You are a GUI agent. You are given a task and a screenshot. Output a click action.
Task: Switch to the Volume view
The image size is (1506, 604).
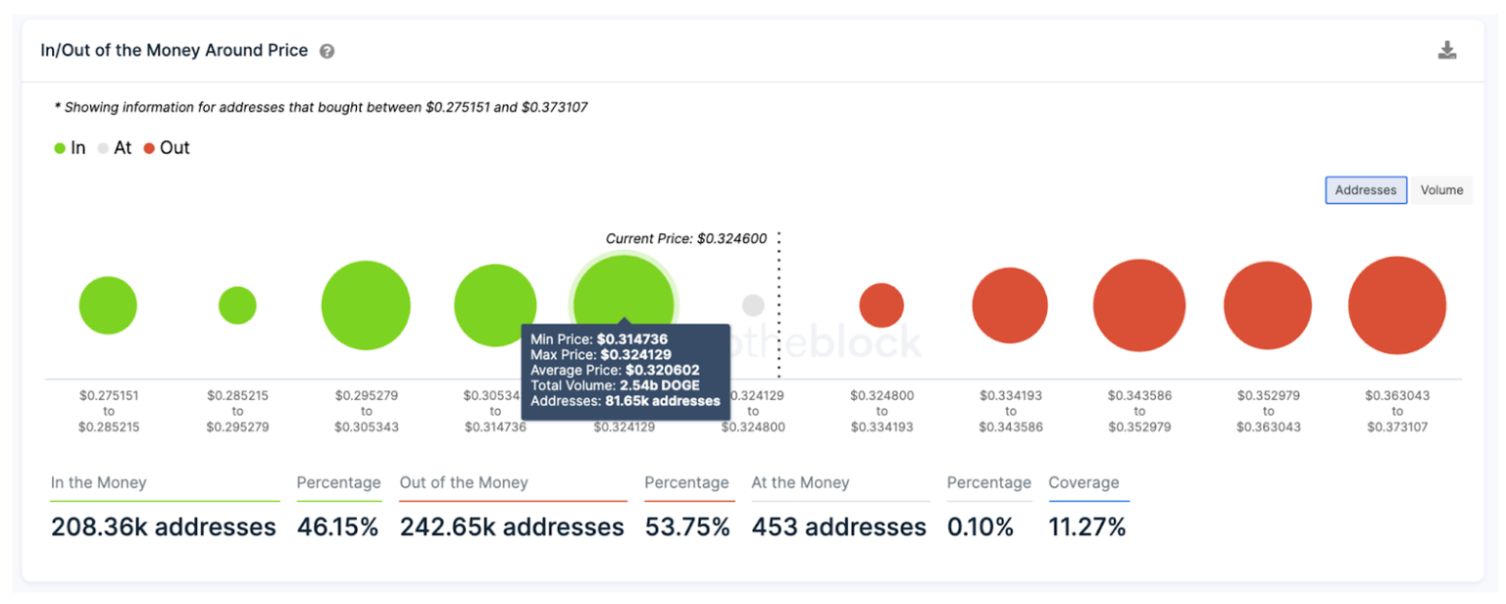(x=1440, y=190)
